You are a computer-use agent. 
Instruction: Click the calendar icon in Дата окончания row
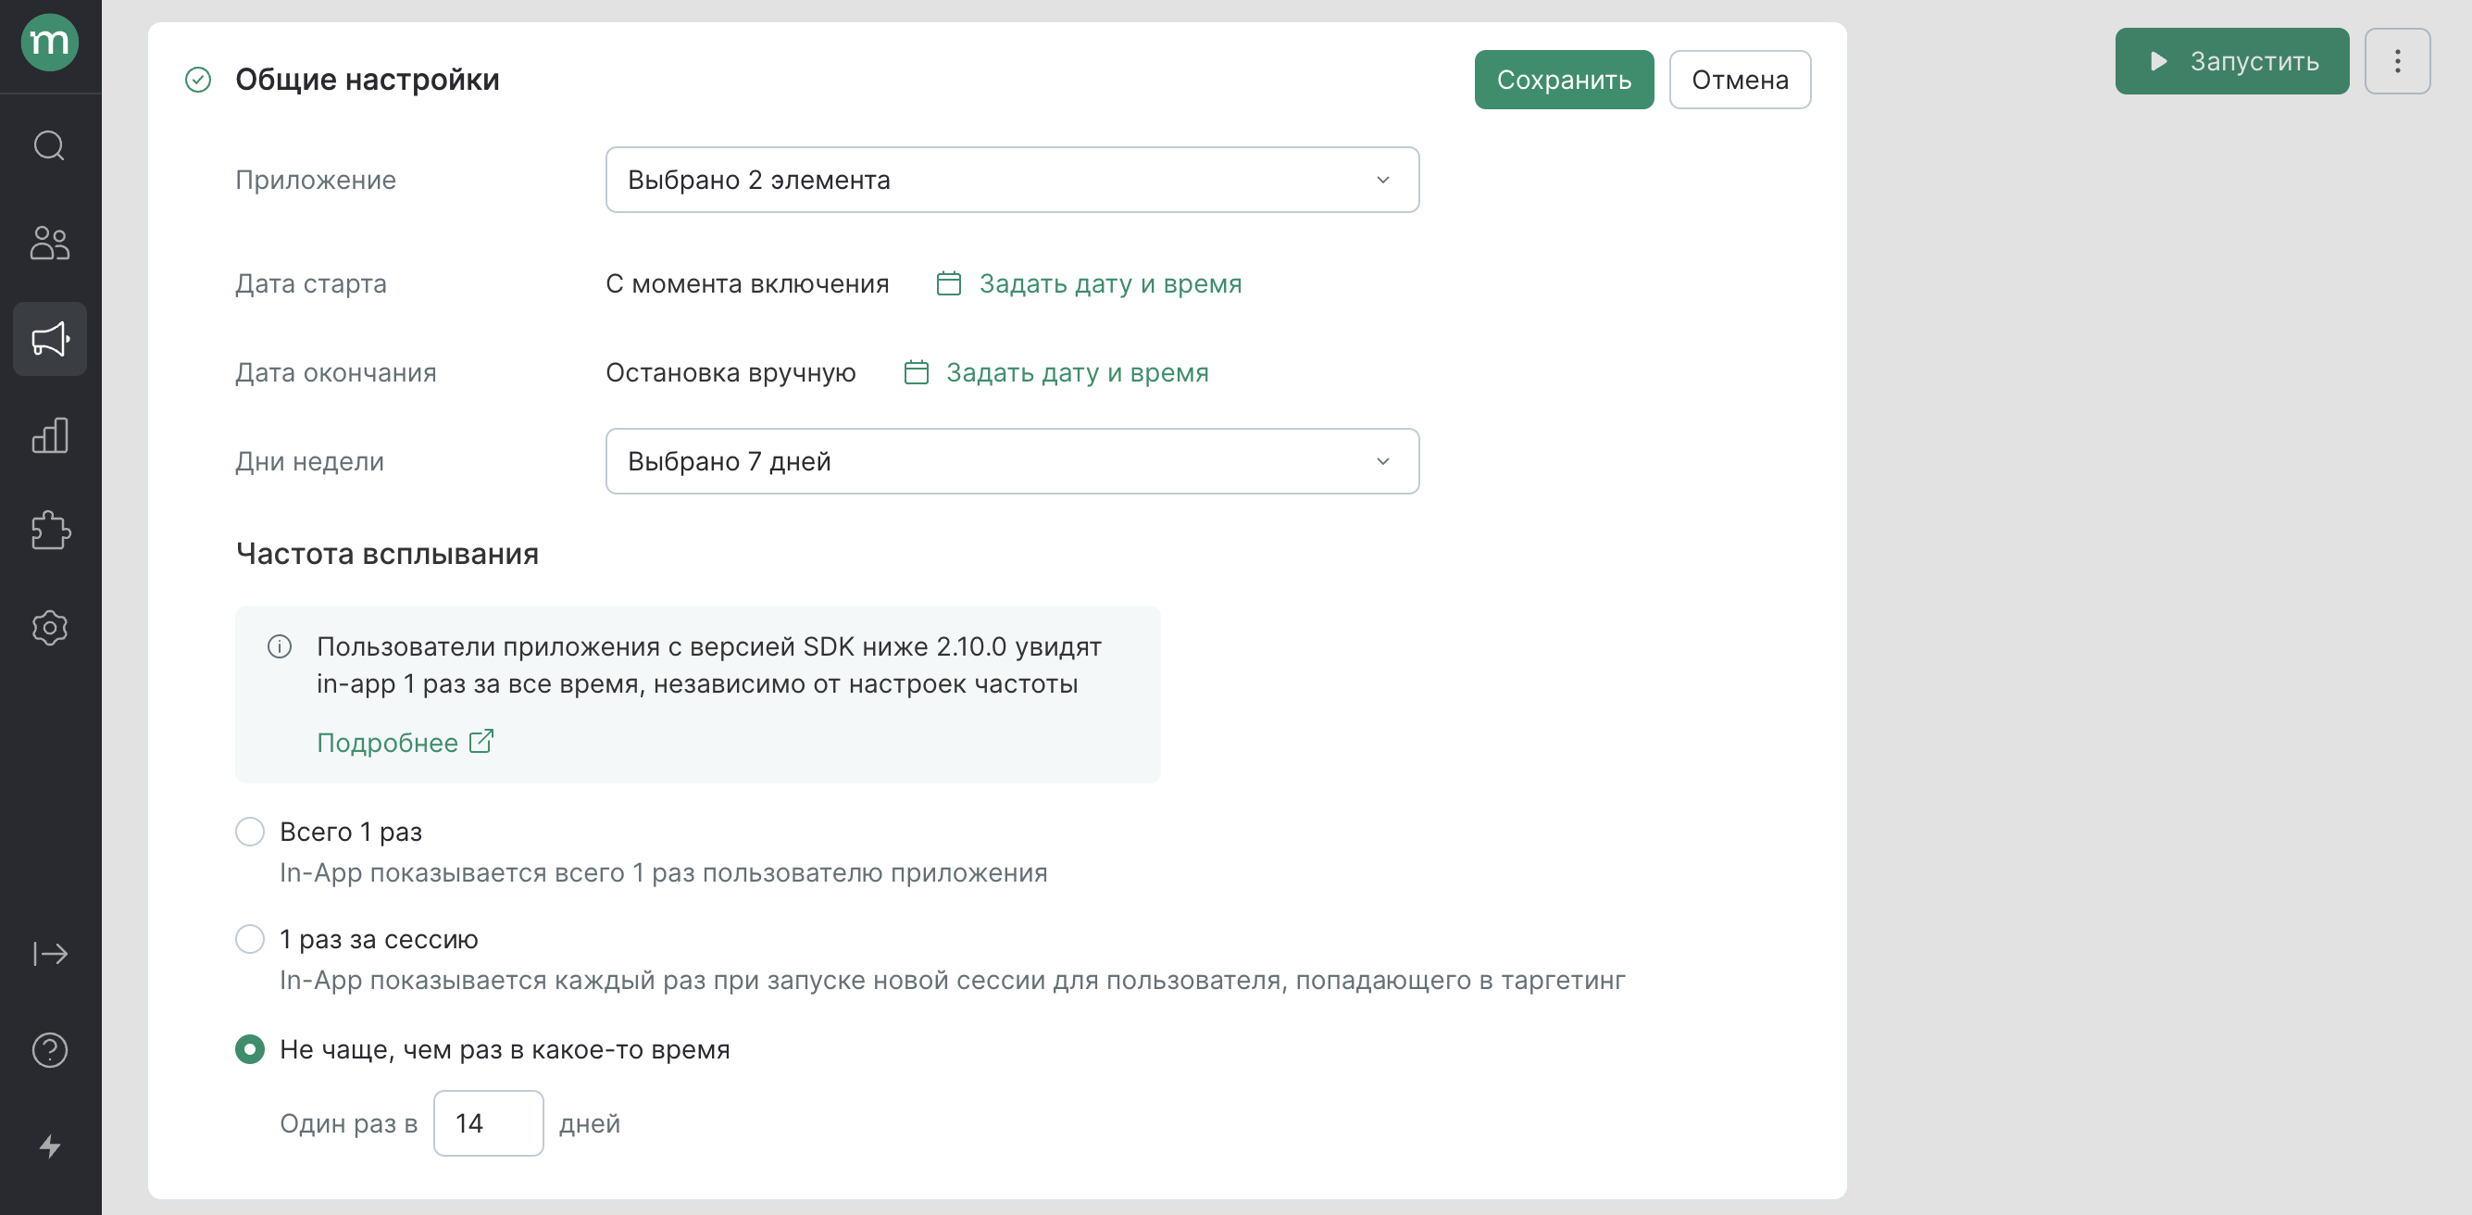pos(917,372)
